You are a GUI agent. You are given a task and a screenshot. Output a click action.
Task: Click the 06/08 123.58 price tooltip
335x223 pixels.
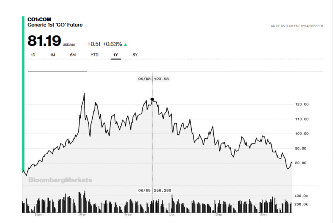[153, 79]
